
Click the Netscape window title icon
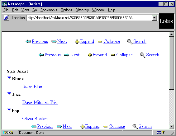pyautogui.click(x=5, y=4)
